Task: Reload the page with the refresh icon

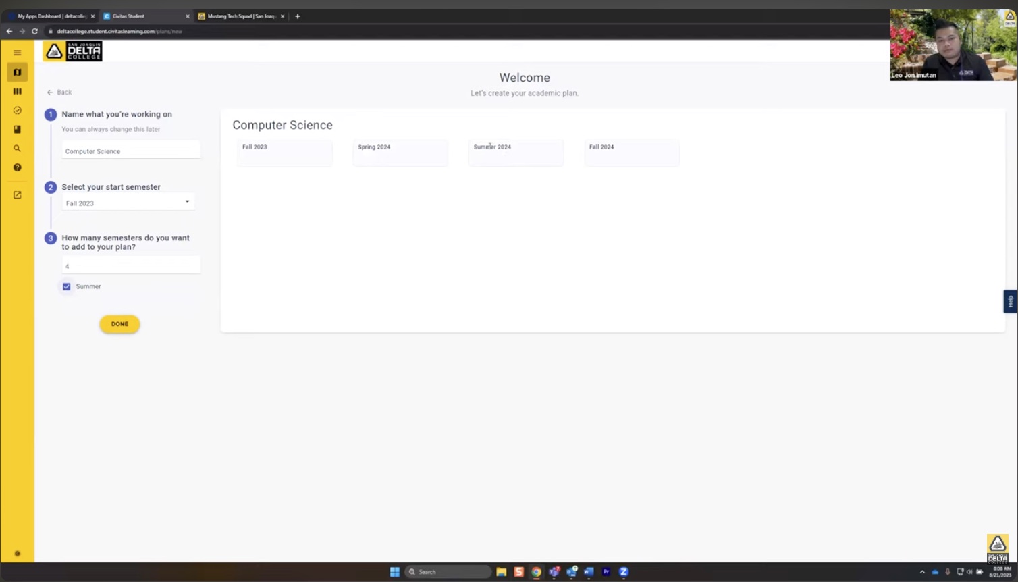Action: point(34,31)
